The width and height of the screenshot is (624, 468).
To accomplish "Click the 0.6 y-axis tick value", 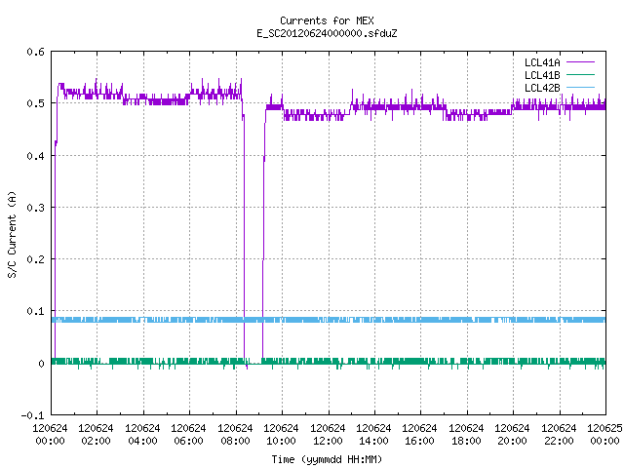I will 35,52.
